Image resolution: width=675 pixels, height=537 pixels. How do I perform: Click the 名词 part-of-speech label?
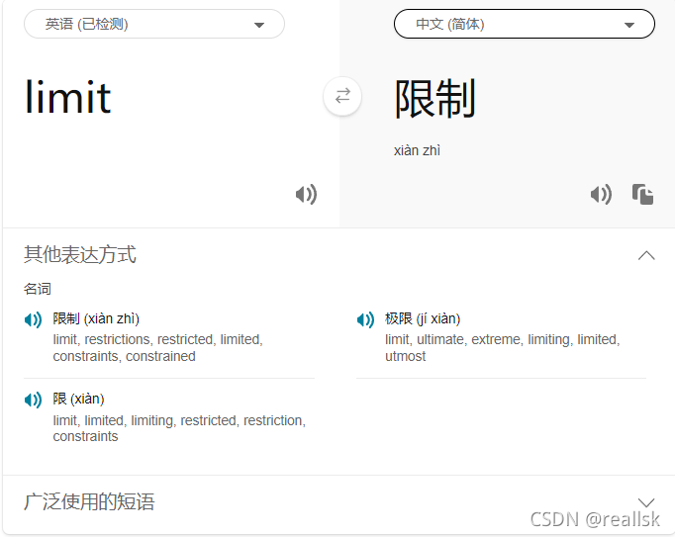pos(38,289)
